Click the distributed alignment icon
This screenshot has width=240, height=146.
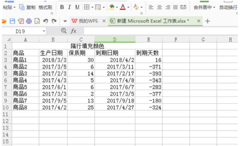(183, 7)
